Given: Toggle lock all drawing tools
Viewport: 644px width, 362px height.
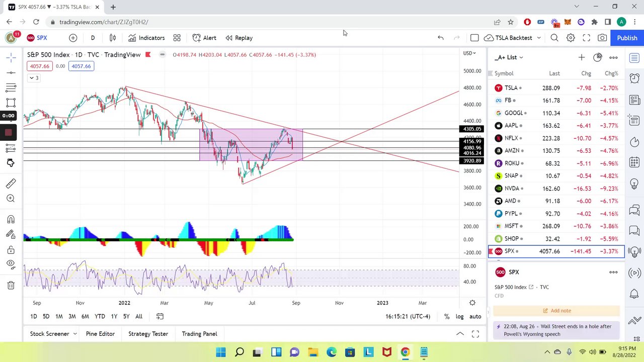Looking at the screenshot, I should [11, 250].
